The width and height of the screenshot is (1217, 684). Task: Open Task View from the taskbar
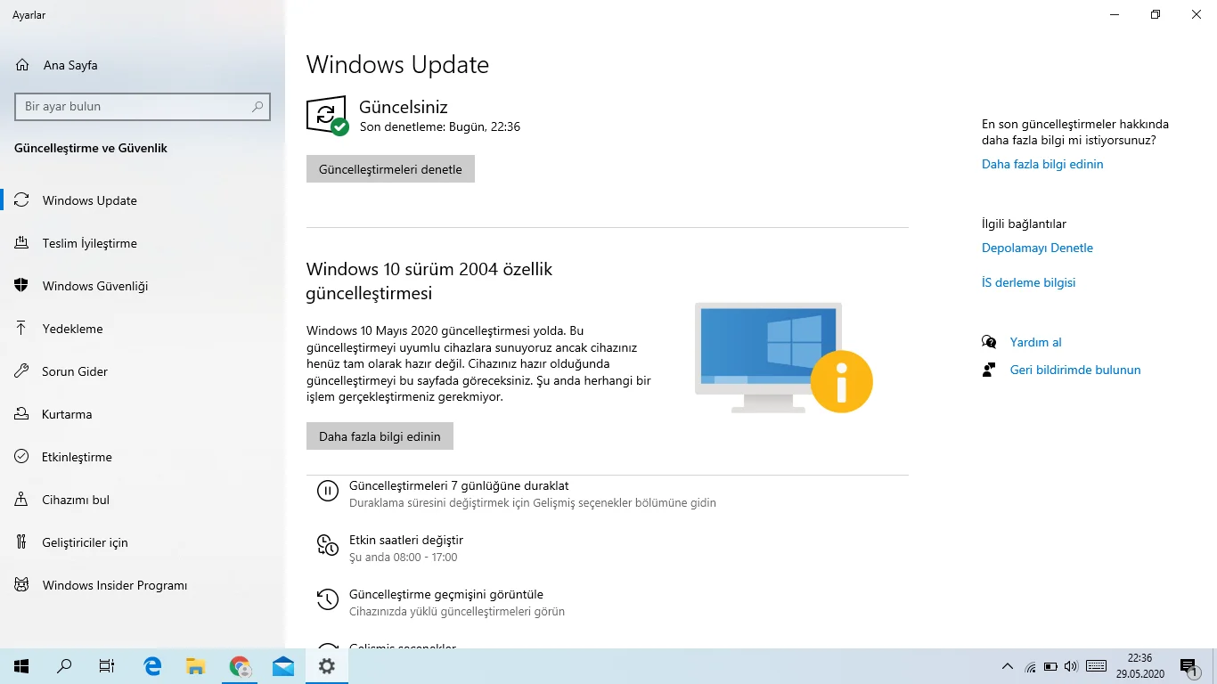(x=107, y=666)
